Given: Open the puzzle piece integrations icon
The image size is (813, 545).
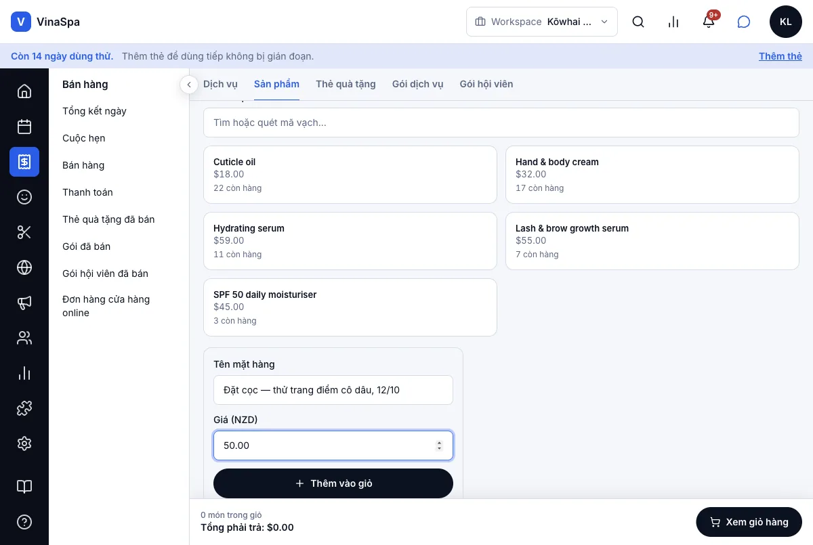Looking at the screenshot, I should click(x=24, y=408).
